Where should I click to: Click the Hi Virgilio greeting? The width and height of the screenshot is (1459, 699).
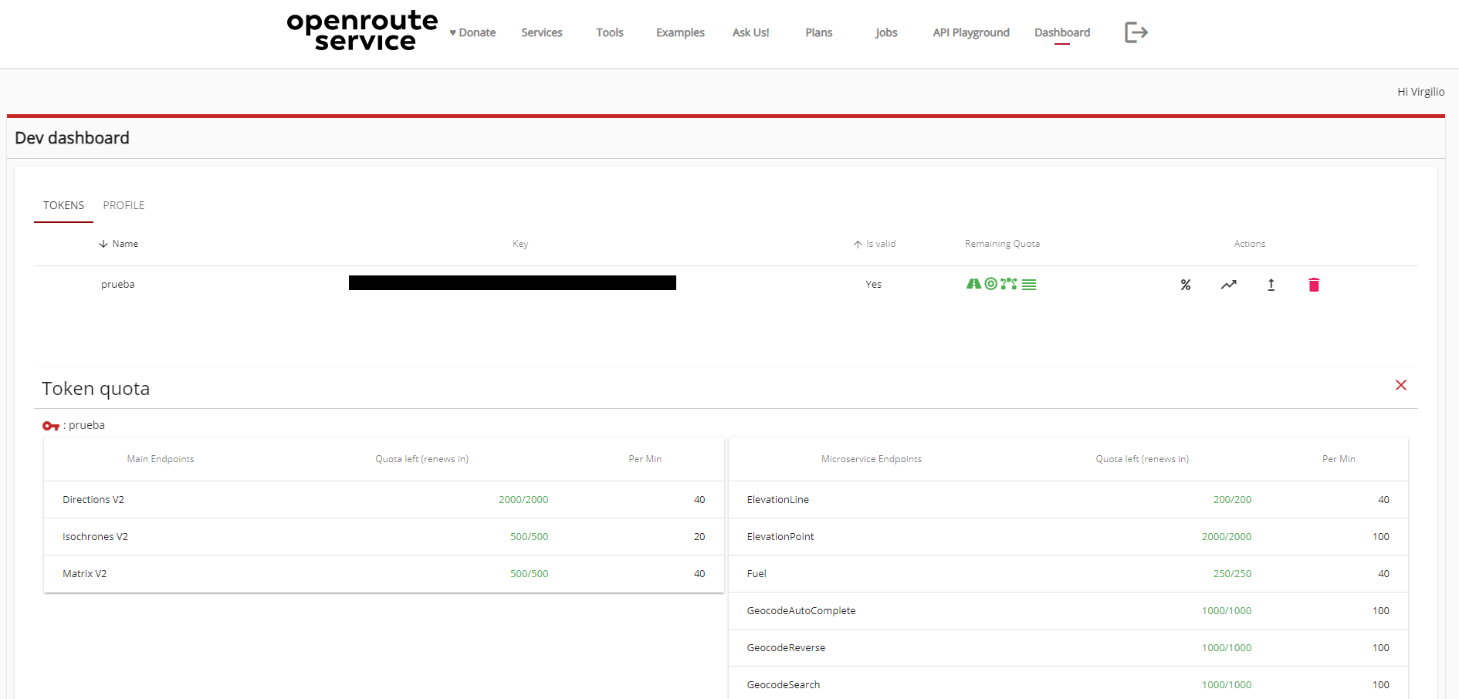tap(1420, 92)
